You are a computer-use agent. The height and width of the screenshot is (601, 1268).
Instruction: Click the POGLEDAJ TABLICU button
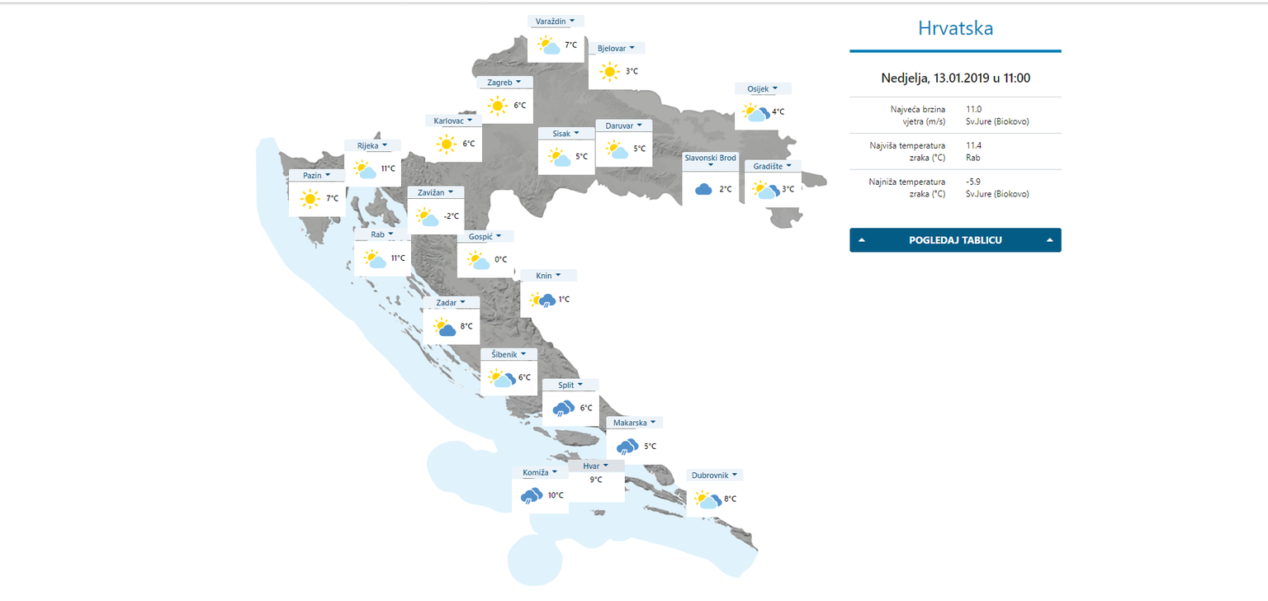955,240
